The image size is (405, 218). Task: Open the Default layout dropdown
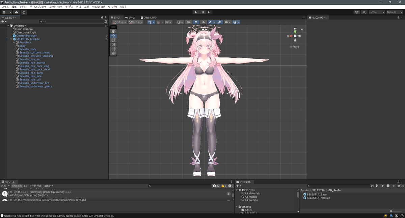(x=393, y=12)
